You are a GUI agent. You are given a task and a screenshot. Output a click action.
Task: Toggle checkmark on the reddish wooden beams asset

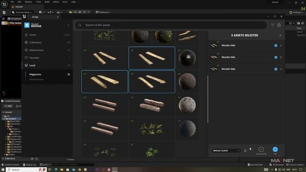85,121
